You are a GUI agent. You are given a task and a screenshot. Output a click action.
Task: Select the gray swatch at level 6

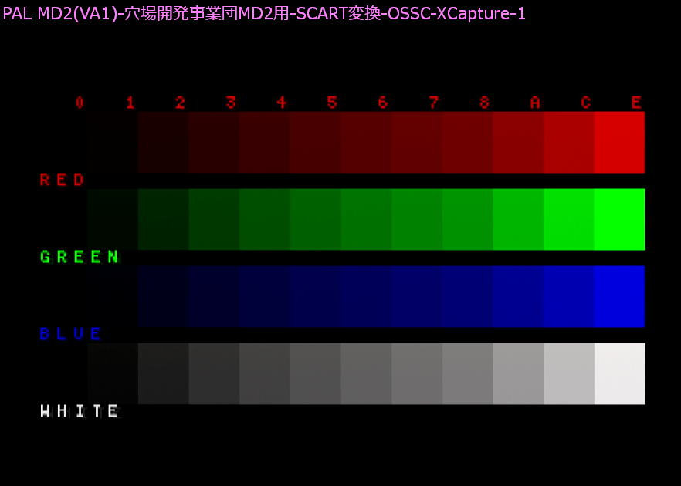tap(366, 373)
